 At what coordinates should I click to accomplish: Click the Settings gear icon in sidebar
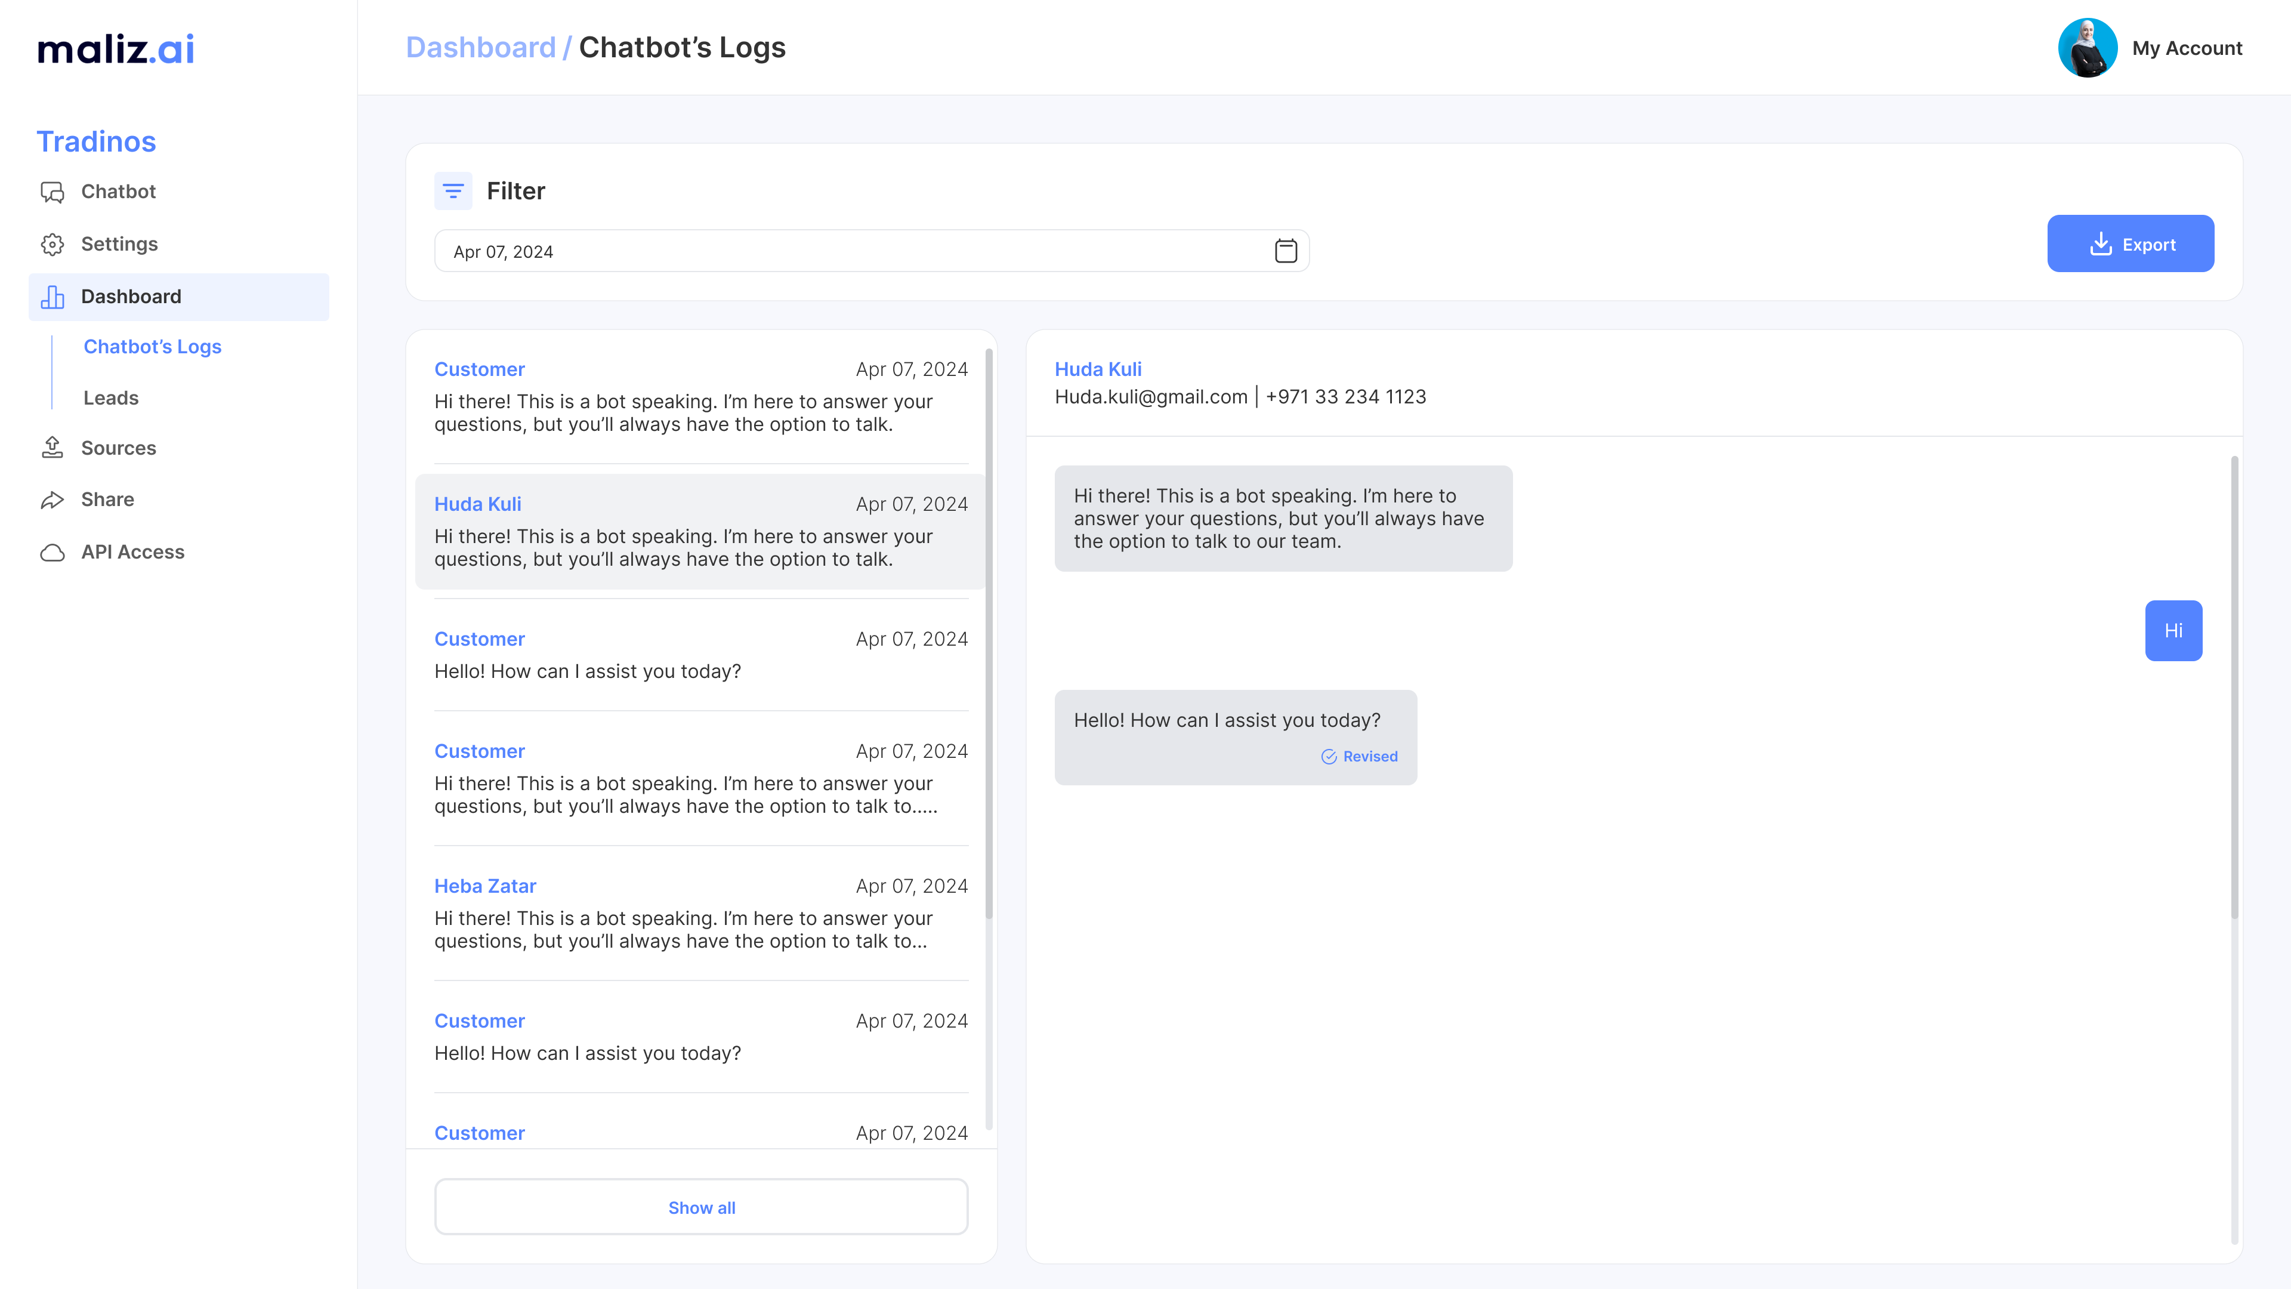(x=53, y=245)
